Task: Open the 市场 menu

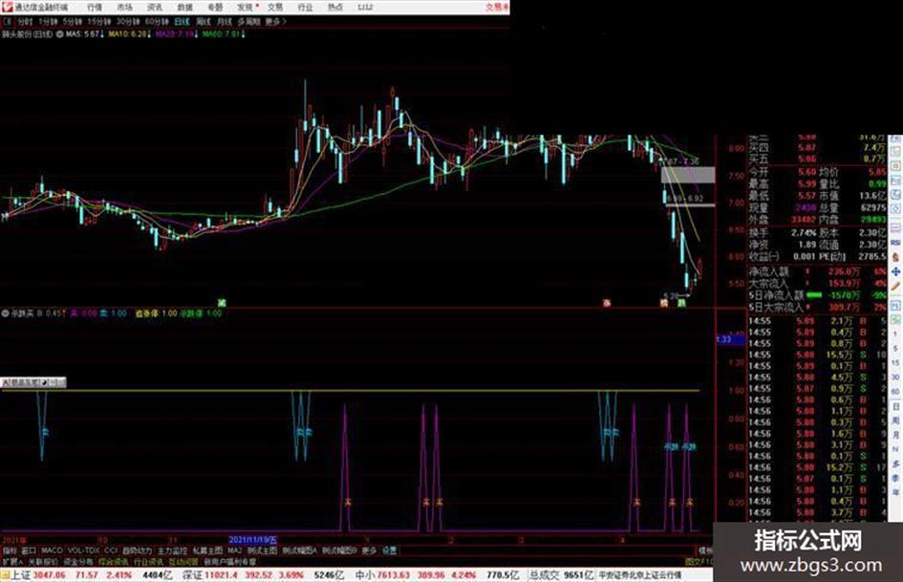Action: coord(124,7)
